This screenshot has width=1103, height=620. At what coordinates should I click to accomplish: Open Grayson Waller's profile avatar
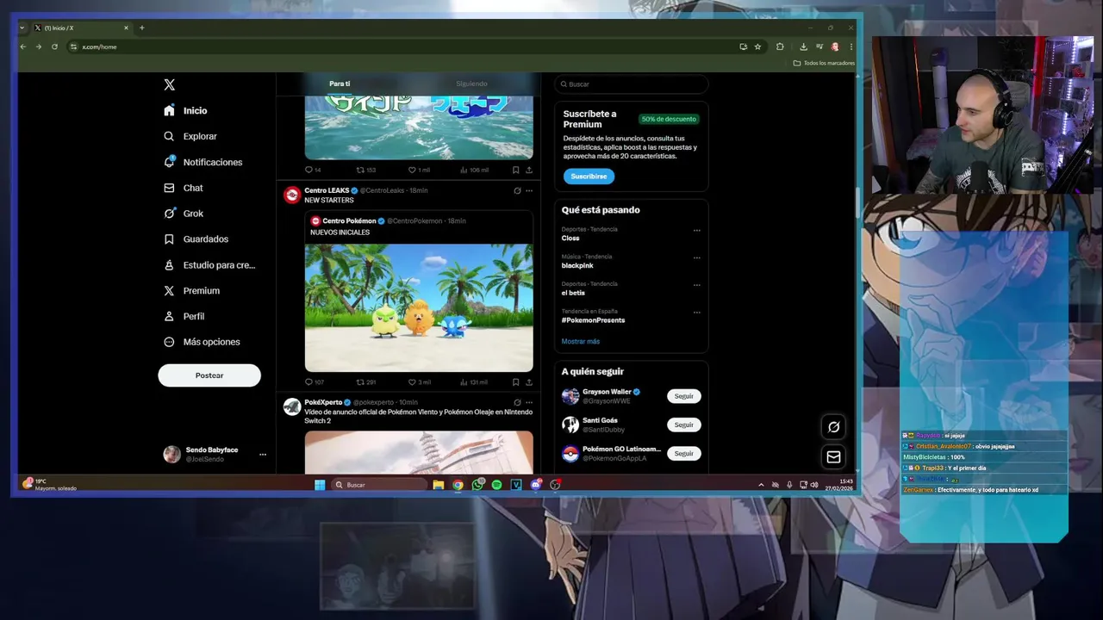[x=570, y=396]
